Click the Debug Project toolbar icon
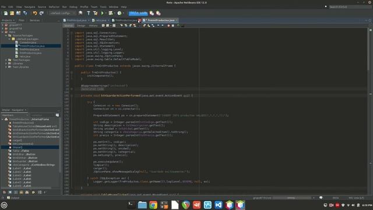The image size is (373, 210). (111, 13)
